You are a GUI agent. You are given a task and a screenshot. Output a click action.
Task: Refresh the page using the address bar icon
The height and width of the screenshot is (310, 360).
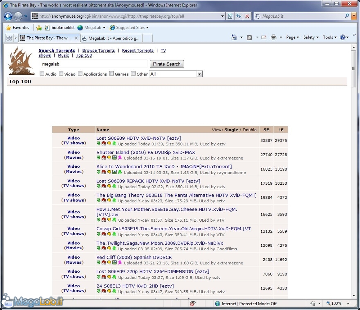tap(239, 16)
